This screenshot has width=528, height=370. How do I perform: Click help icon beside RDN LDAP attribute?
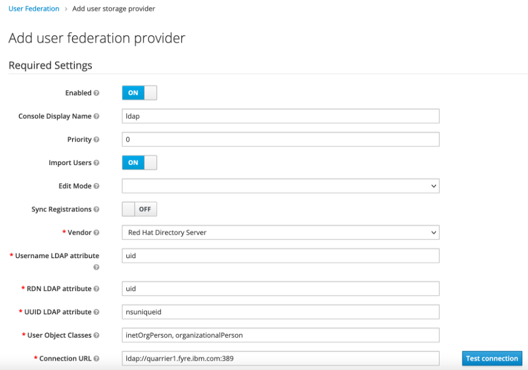pos(97,289)
